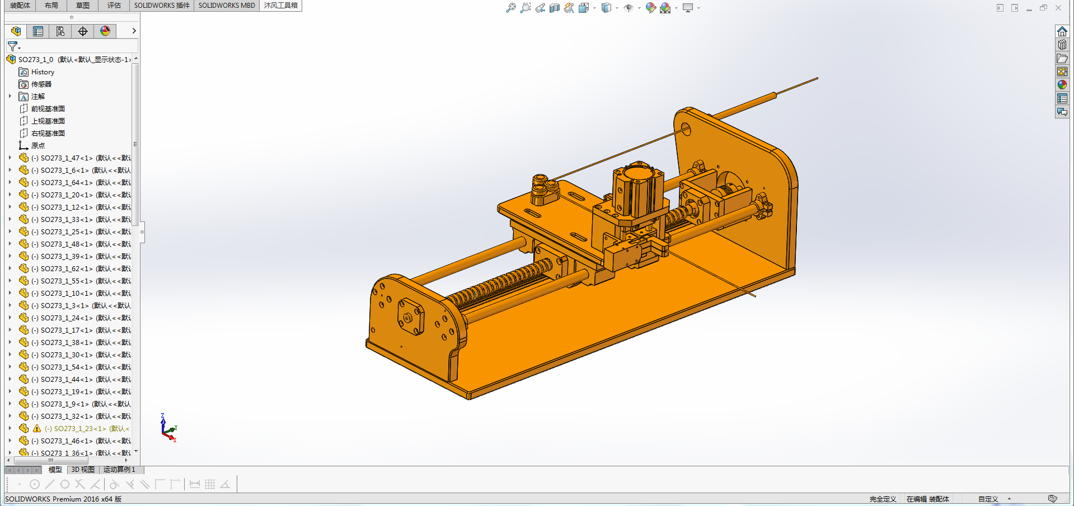Open the Hide/Show Items dropdown arrow
Viewport: 1074px width, 506px height.
639,8
